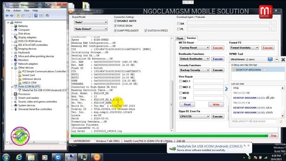The image size is (286, 161).
Task: Click the red M logo icon
Action: 266,12
